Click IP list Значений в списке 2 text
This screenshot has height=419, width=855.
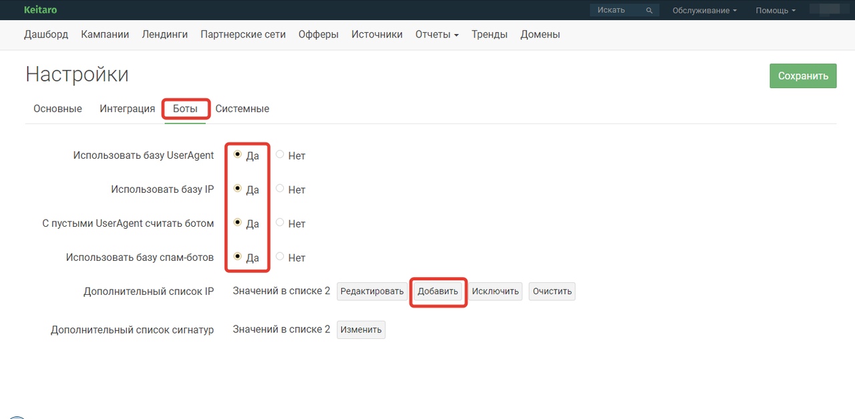coord(281,291)
